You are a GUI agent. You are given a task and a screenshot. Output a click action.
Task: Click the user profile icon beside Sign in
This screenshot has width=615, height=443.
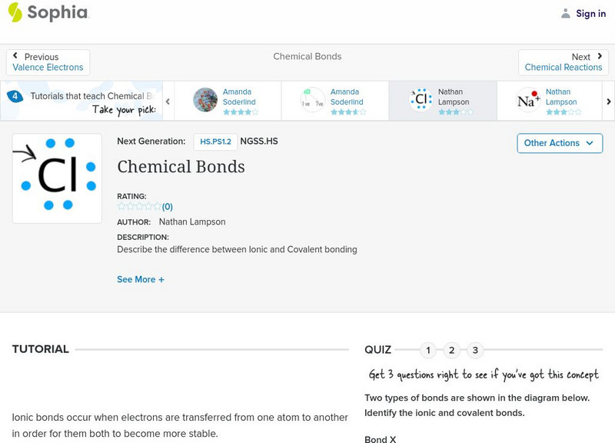pos(566,13)
